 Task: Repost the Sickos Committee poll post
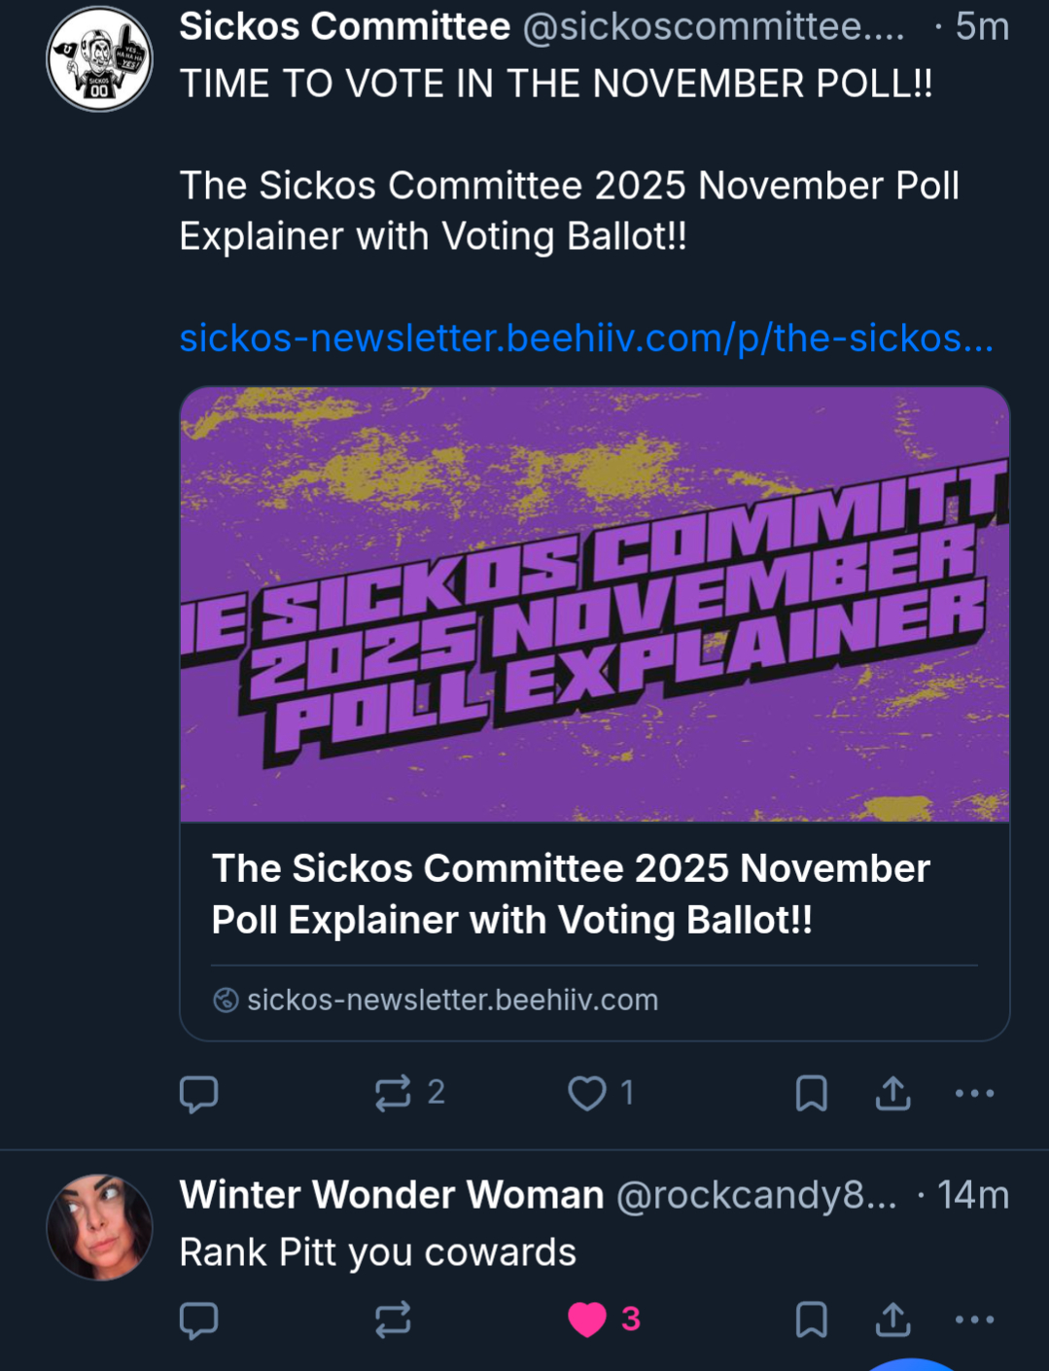click(394, 1093)
